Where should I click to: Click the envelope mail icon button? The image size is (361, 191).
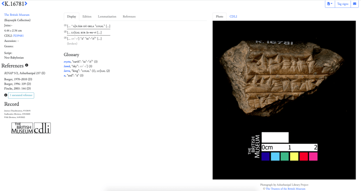click(x=355, y=4)
